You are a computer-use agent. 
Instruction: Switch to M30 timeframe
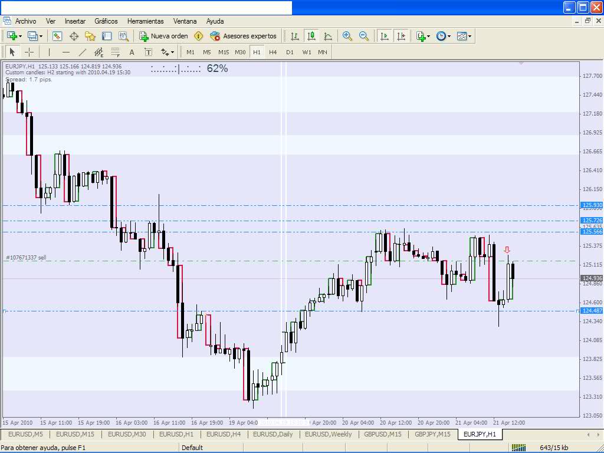coord(240,52)
